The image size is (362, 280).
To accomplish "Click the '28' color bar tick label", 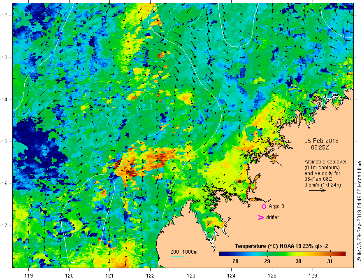I will coord(235,261).
